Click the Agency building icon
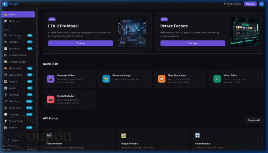 click(x=6, y=128)
